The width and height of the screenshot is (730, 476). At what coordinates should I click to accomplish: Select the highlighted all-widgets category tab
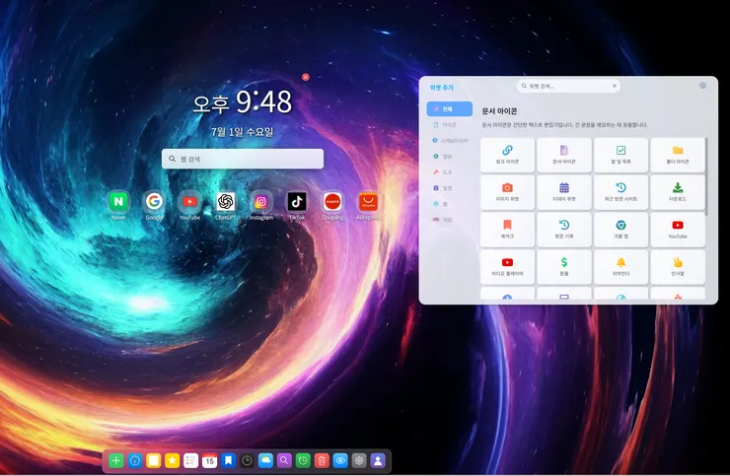pos(449,108)
